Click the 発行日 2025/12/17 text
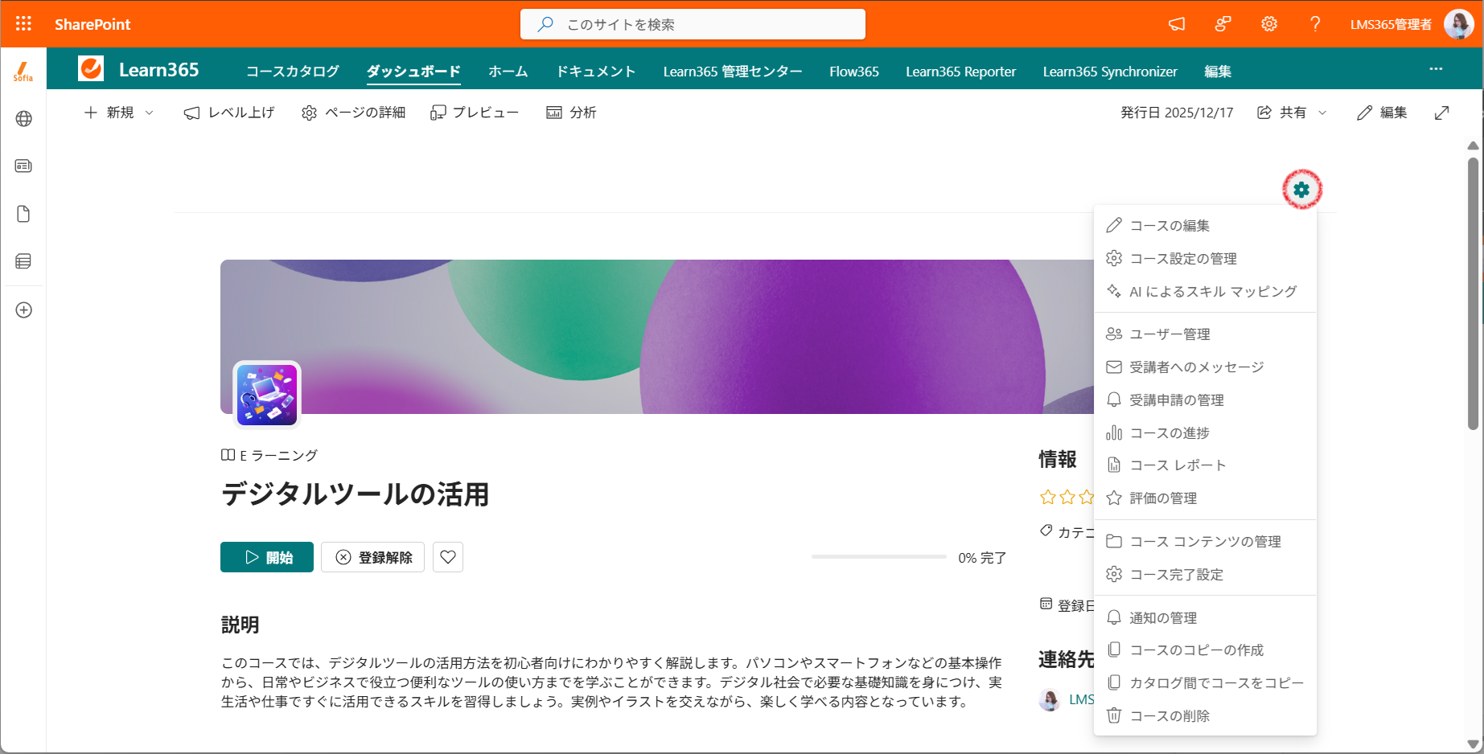 [x=1177, y=113]
